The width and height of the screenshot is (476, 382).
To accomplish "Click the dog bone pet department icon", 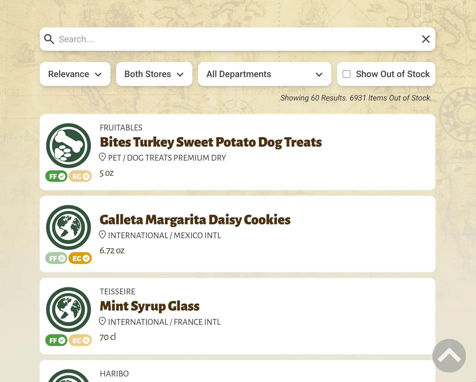I will point(69,145).
